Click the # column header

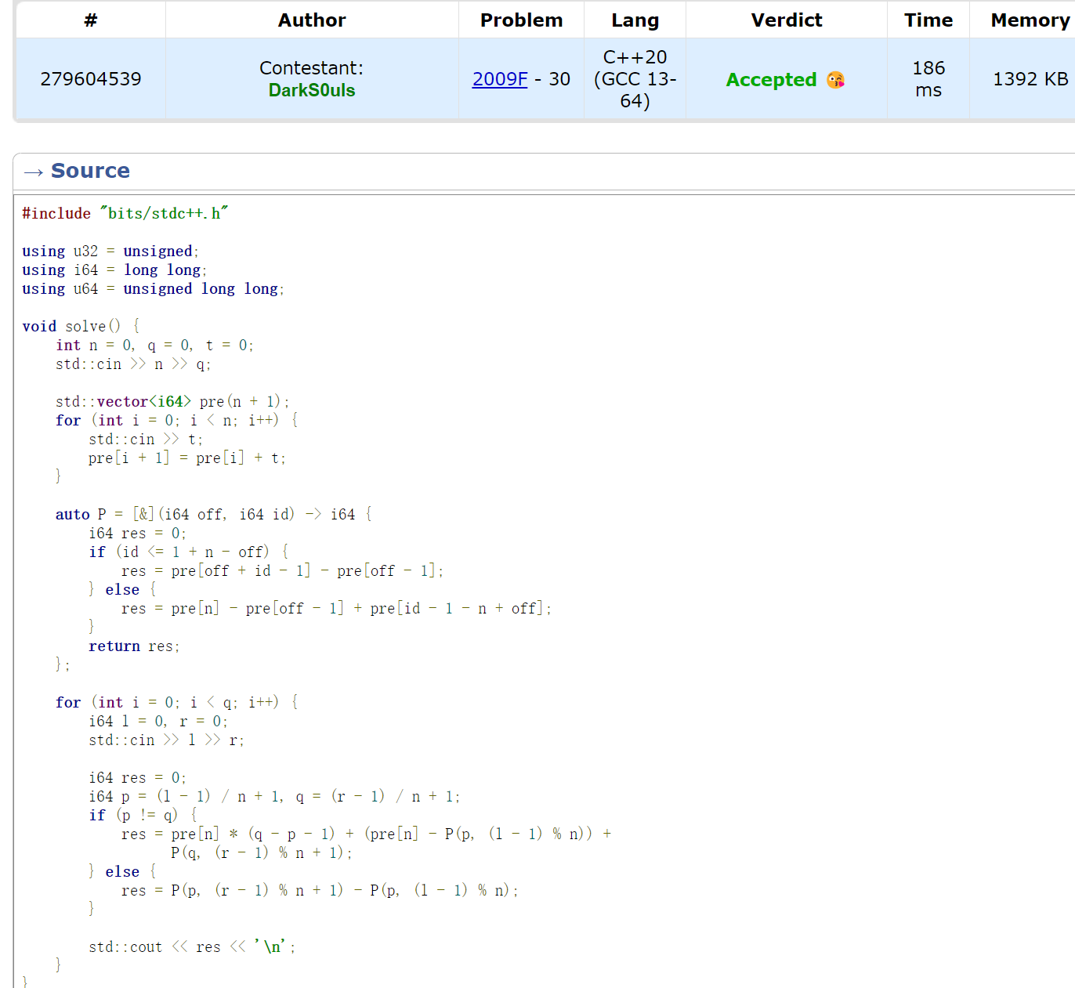90,20
